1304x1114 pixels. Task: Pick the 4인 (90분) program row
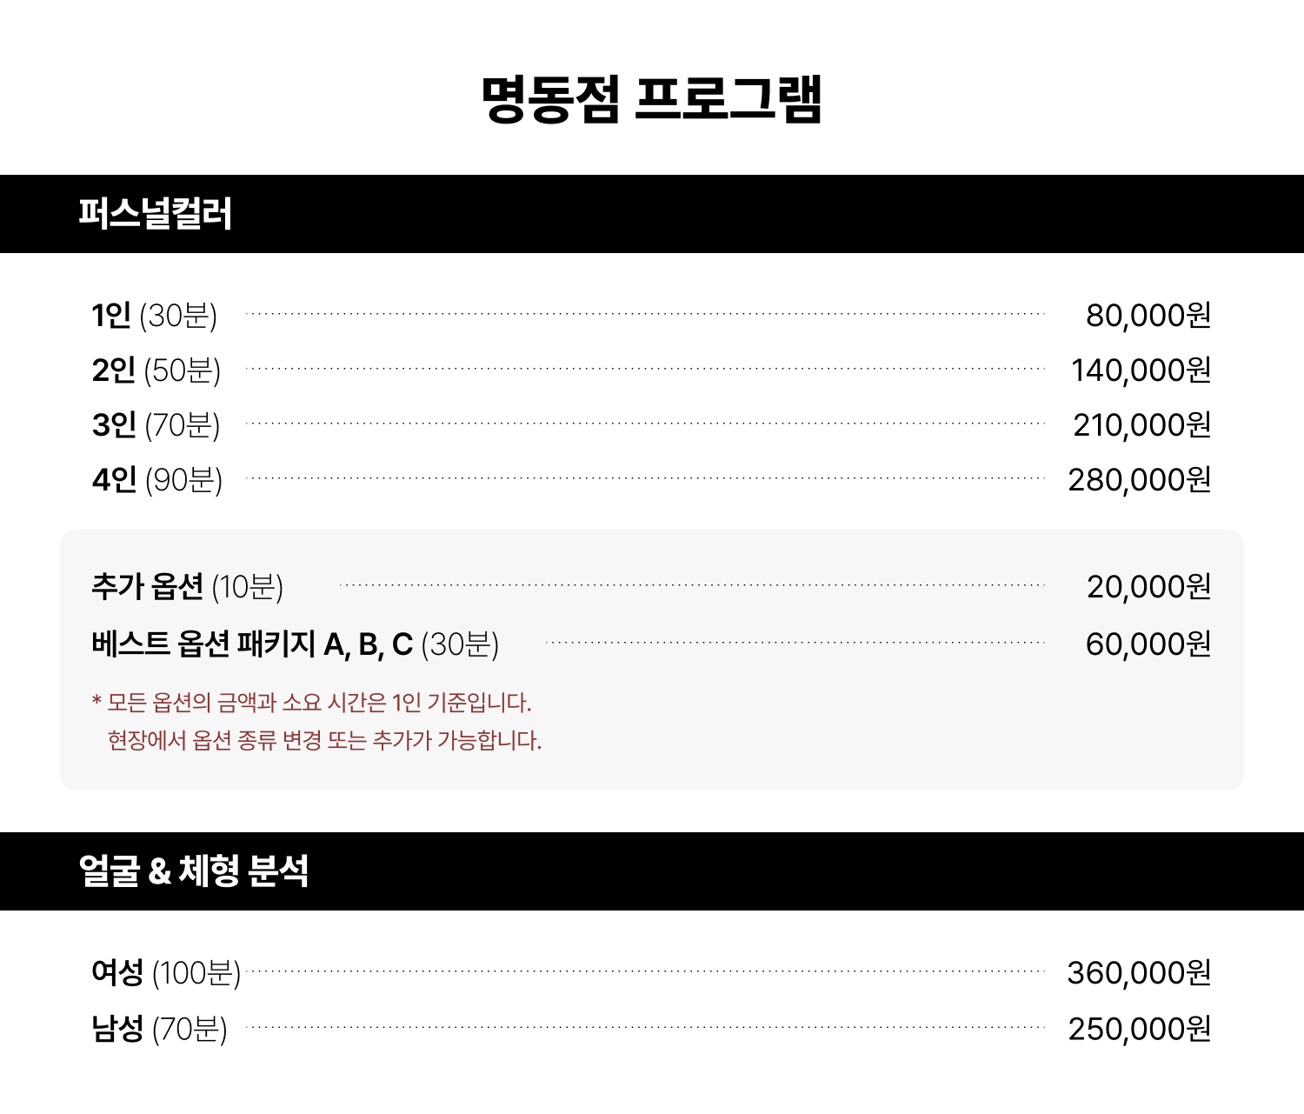(x=157, y=480)
